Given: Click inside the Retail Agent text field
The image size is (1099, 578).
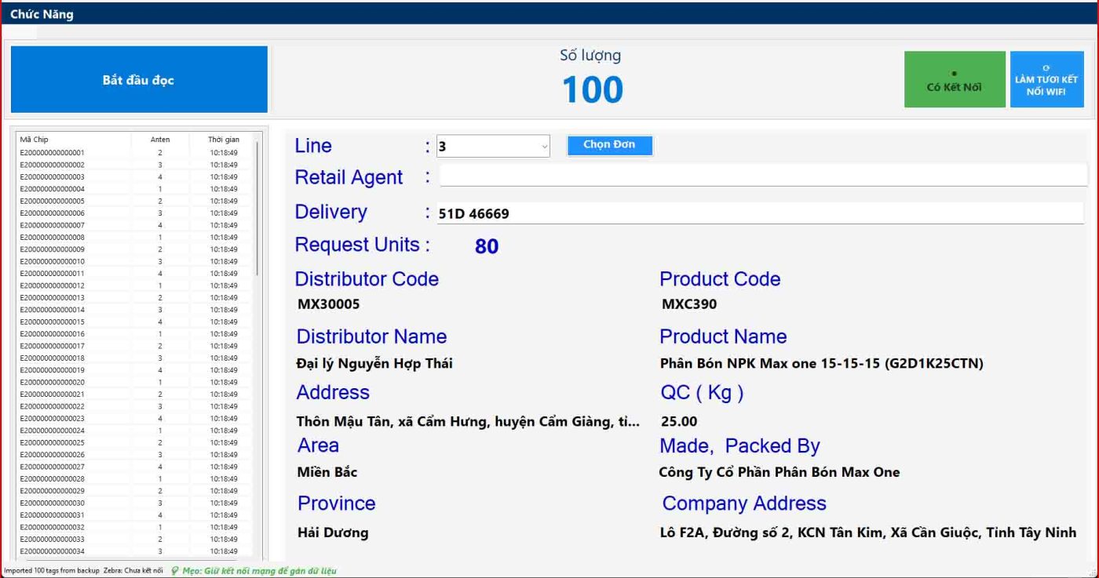Looking at the screenshot, I should (761, 176).
